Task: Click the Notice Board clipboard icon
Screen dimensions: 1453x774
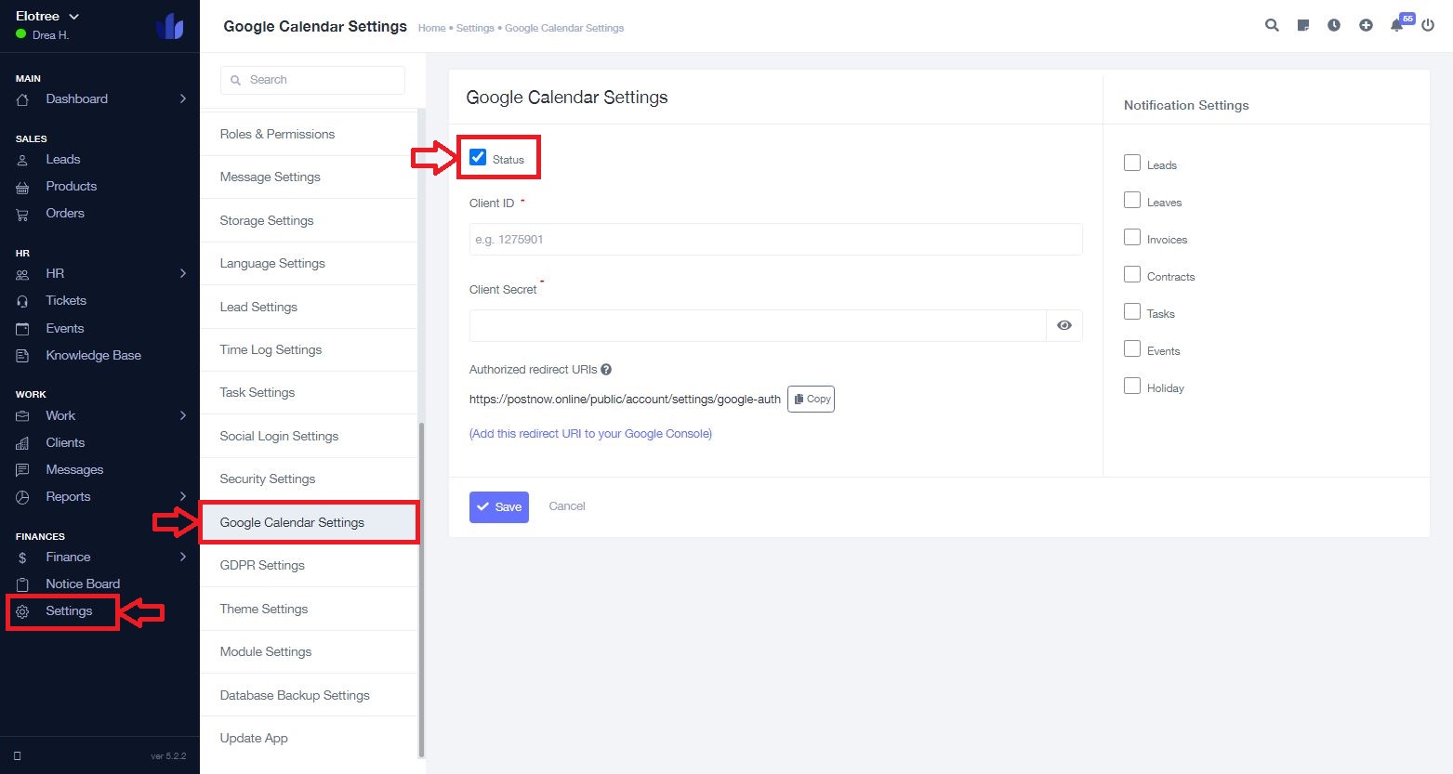Action: [x=22, y=584]
